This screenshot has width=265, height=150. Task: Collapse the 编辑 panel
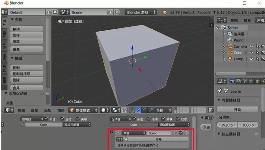tap(12, 58)
